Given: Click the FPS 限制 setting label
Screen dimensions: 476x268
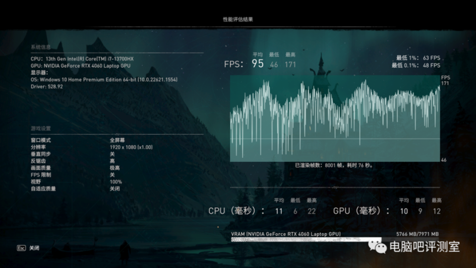Looking at the screenshot, I should (41, 175).
